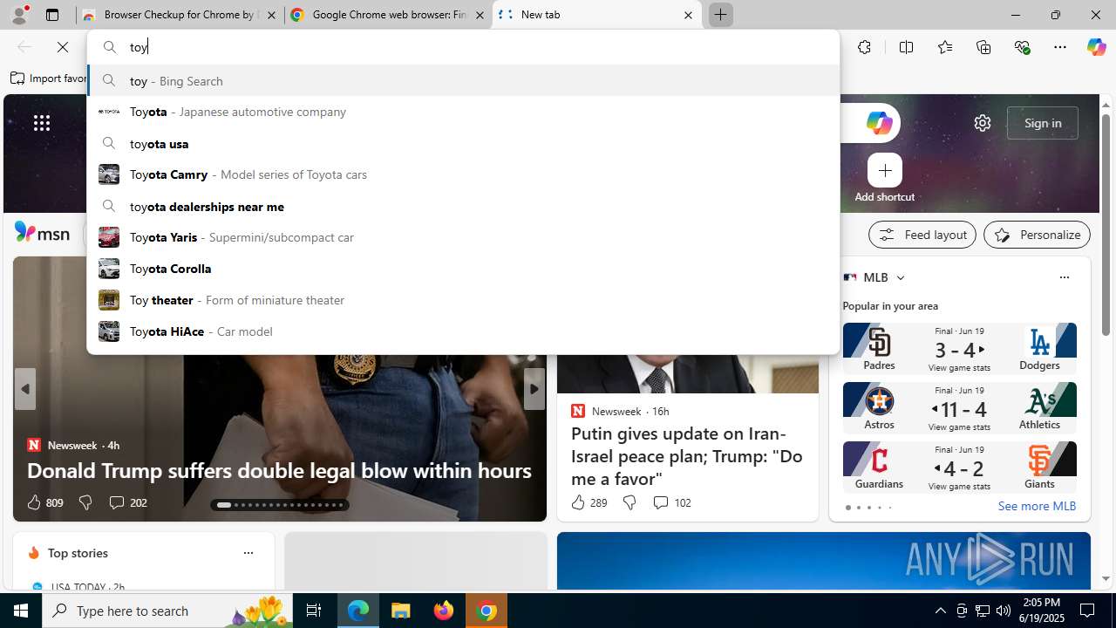Choose the 'toyota usa' suggestion
Screen dimensions: 1116x628
pyautogui.click(x=463, y=143)
